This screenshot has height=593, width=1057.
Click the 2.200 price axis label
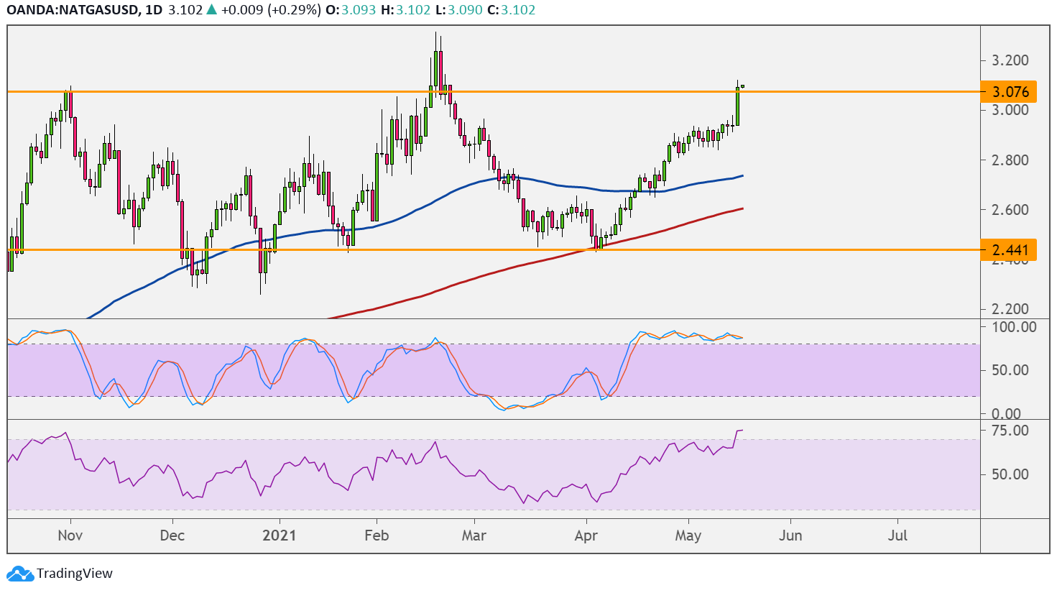point(1010,309)
